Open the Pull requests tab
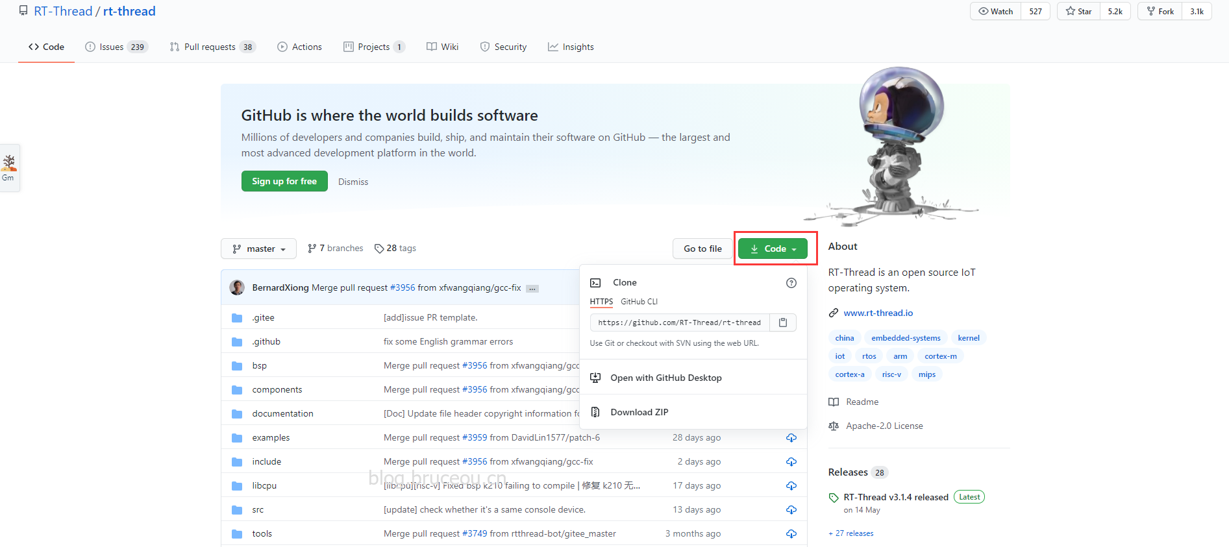The width and height of the screenshot is (1229, 547). click(x=212, y=47)
